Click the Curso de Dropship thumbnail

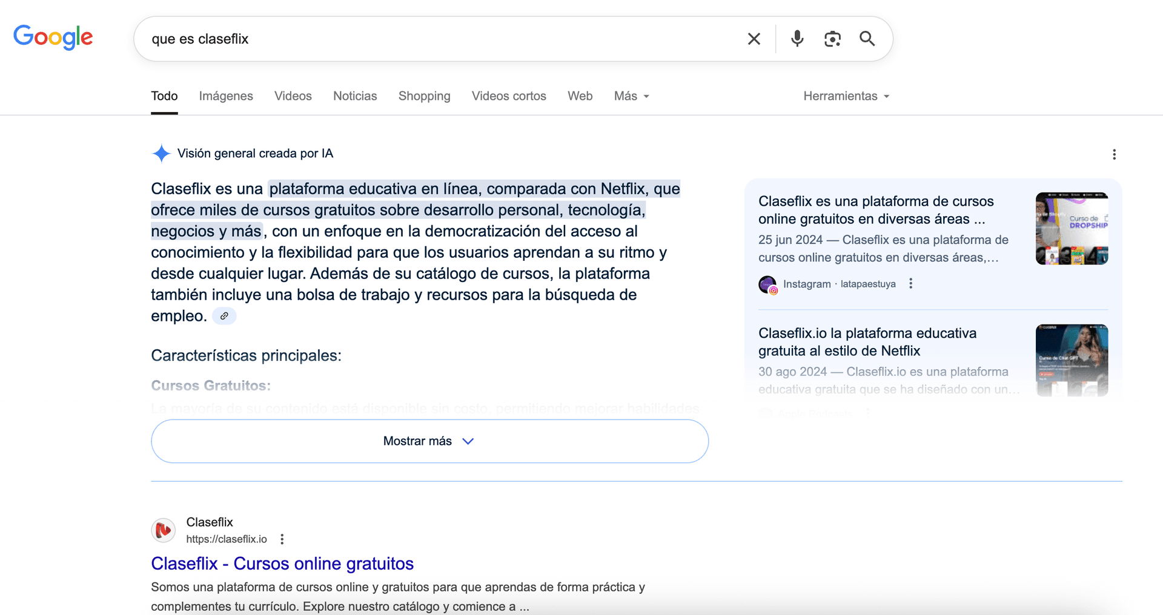(1072, 228)
